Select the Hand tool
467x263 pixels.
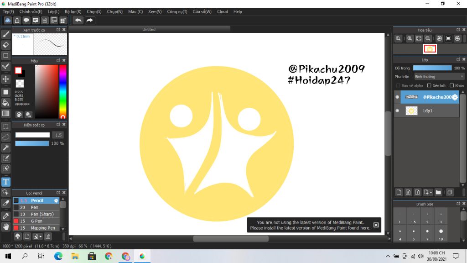point(5,227)
